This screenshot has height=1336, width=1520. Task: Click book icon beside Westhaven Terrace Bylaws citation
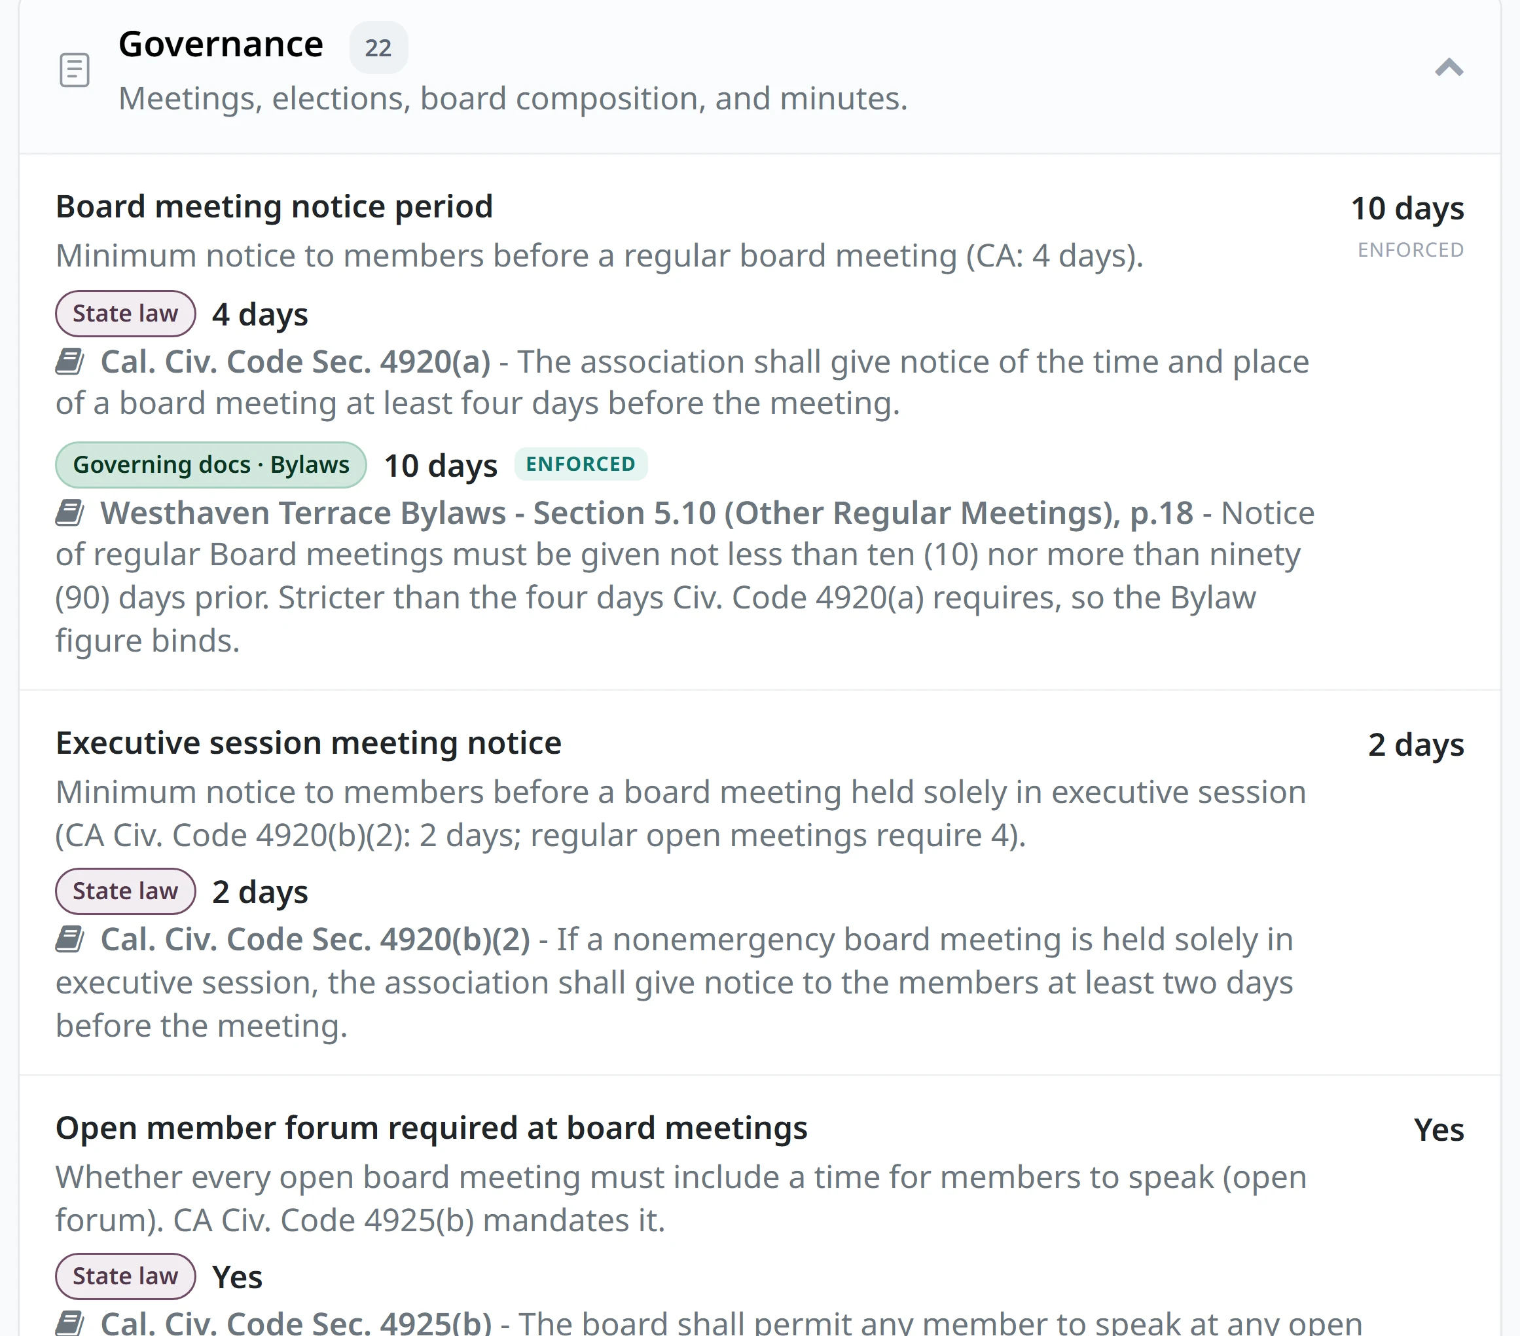point(70,513)
